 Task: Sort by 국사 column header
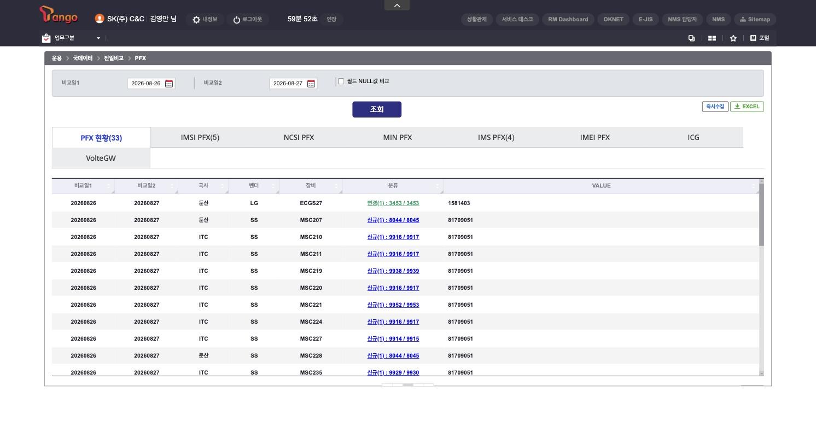(x=203, y=186)
